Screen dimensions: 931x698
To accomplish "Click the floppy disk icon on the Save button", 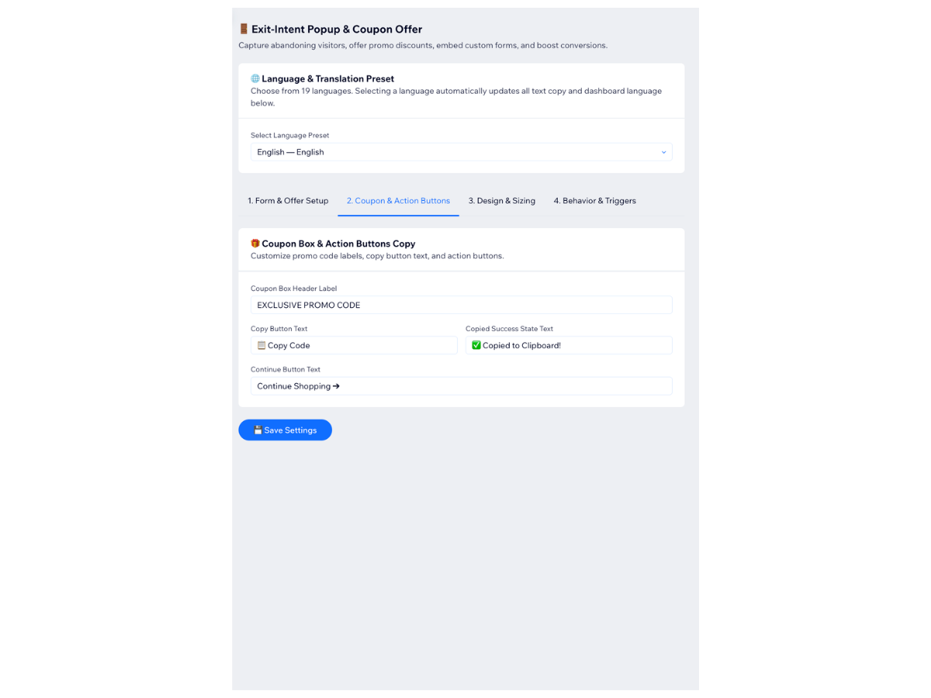I will 258,430.
